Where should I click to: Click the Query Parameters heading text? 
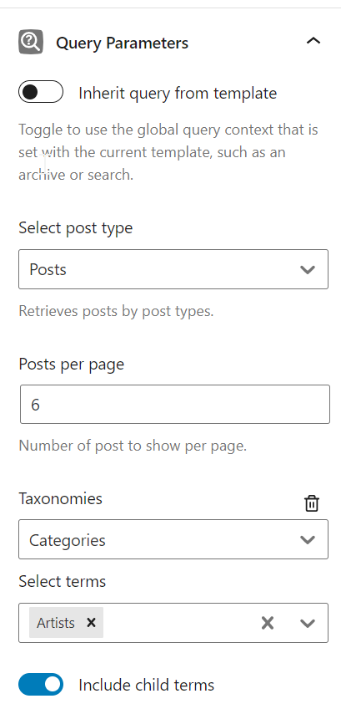click(x=122, y=43)
